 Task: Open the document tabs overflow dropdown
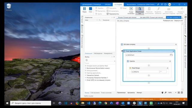tap(182, 17)
